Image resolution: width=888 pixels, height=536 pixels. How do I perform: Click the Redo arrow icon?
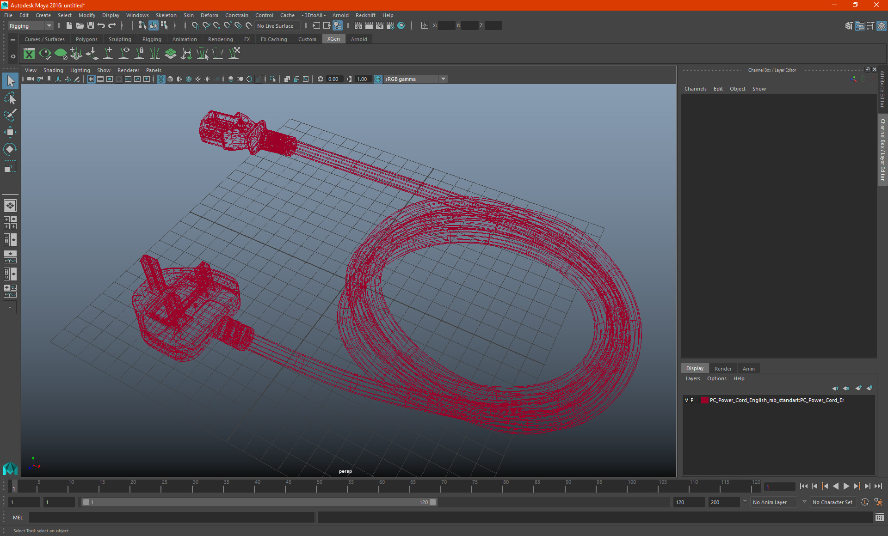click(x=112, y=26)
